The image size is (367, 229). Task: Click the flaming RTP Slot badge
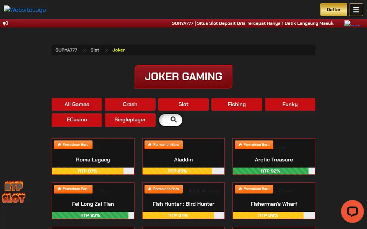14,192
